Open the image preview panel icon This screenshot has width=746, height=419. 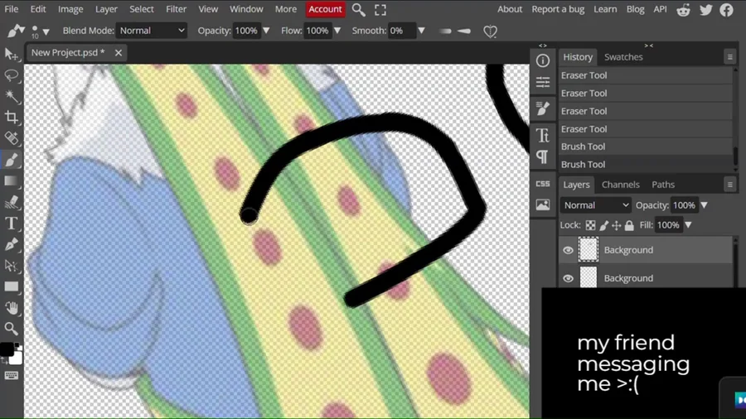[543, 205]
